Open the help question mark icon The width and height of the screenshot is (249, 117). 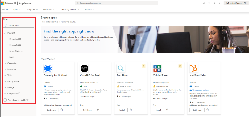209,3
